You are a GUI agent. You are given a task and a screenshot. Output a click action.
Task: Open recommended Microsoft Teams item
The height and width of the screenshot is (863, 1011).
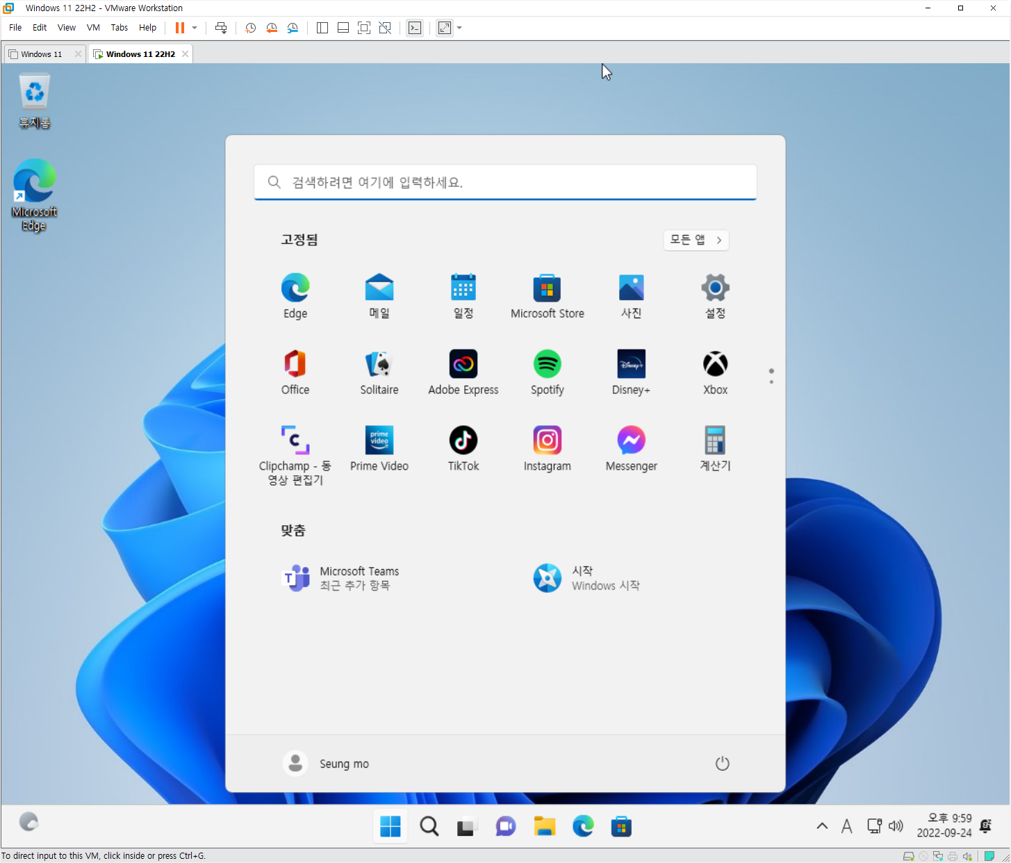[x=340, y=578]
